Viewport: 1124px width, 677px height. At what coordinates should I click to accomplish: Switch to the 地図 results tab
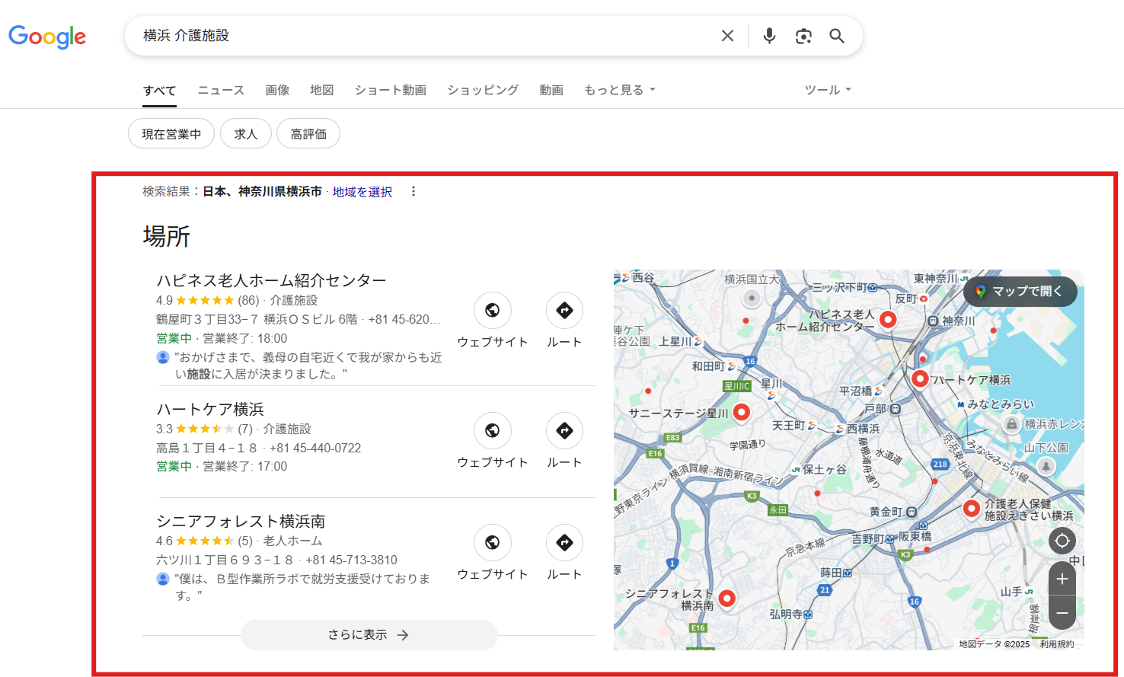[x=322, y=89]
